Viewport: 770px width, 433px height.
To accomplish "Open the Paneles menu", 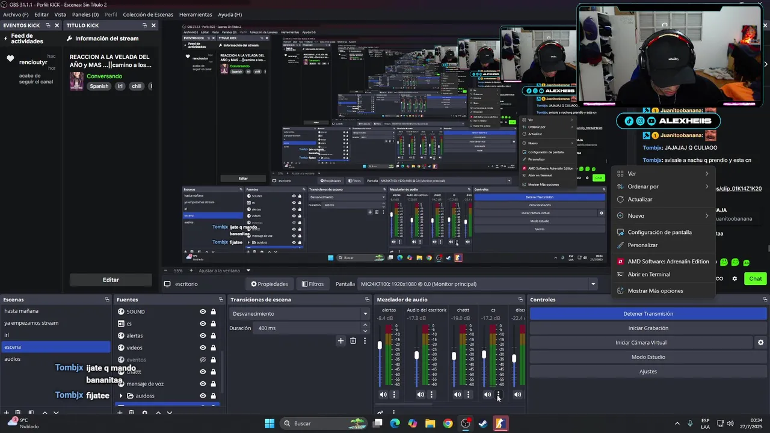I will (x=85, y=14).
